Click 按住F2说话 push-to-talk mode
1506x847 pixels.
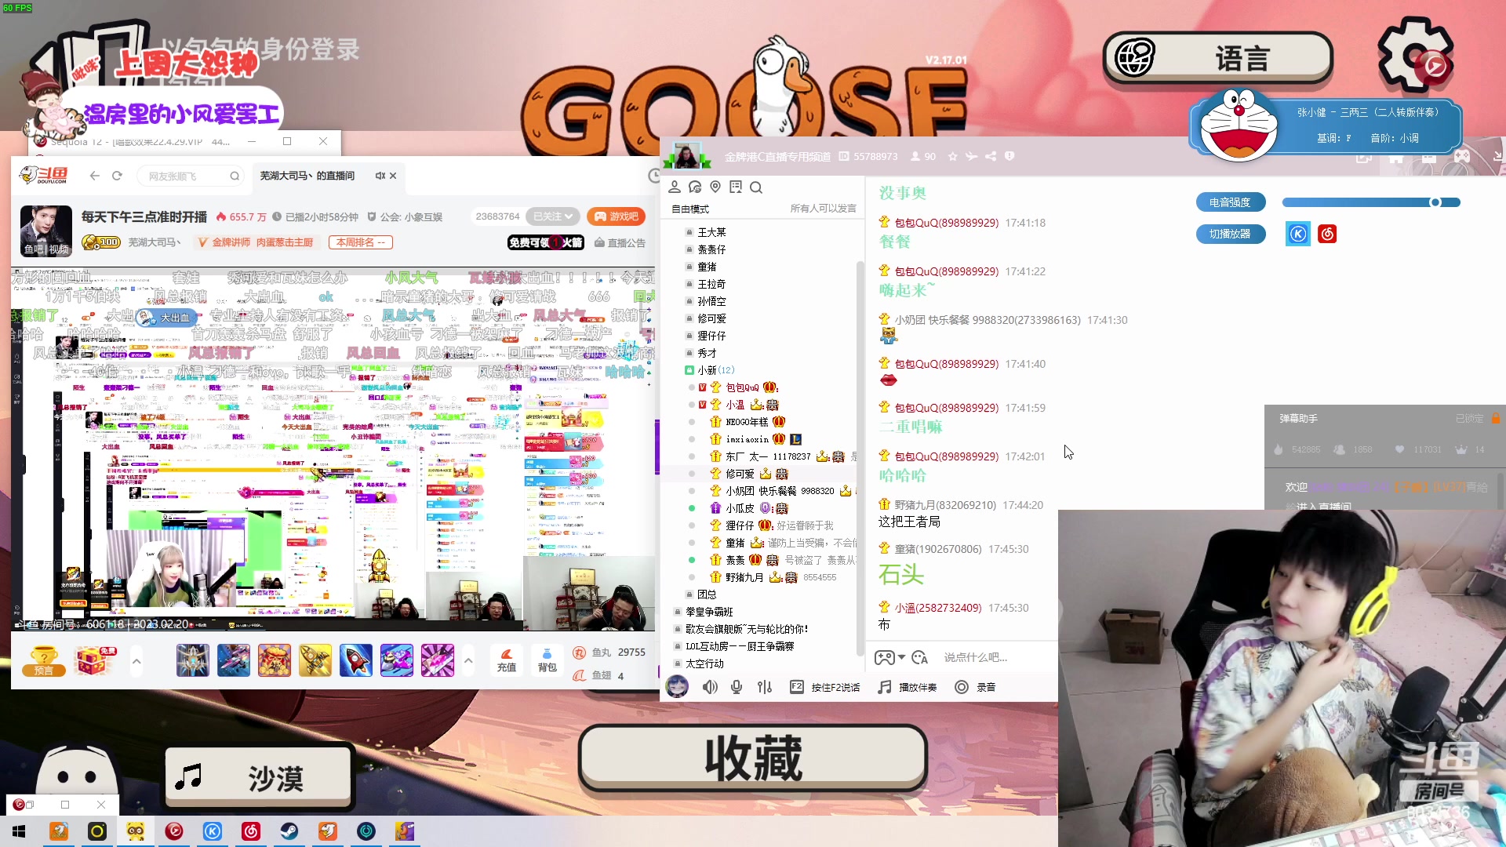tap(824, 687)
